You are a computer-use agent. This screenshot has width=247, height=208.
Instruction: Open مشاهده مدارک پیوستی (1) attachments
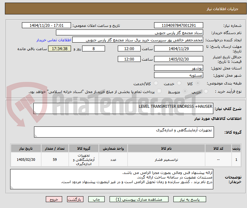tap(139, 199)
